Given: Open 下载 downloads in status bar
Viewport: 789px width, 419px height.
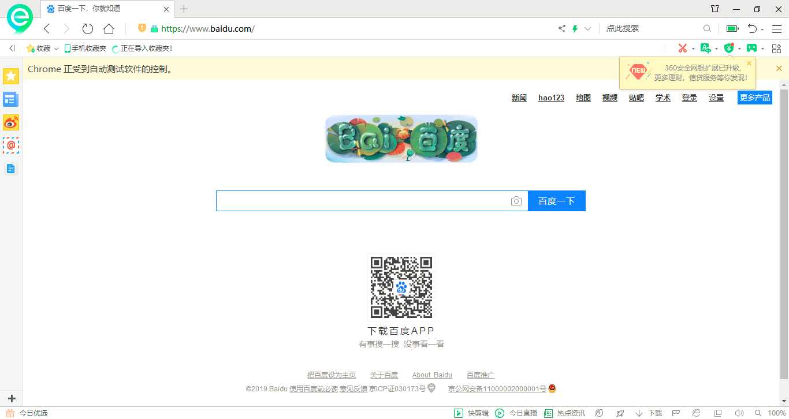Looking at the screenshot, I should point(649,413).
